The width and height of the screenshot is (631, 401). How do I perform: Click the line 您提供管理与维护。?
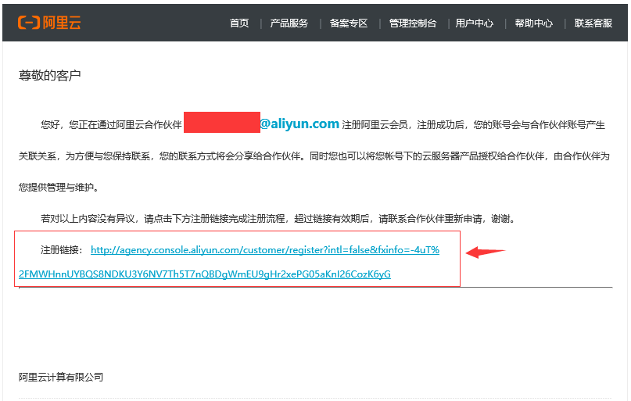pos(59,188)
